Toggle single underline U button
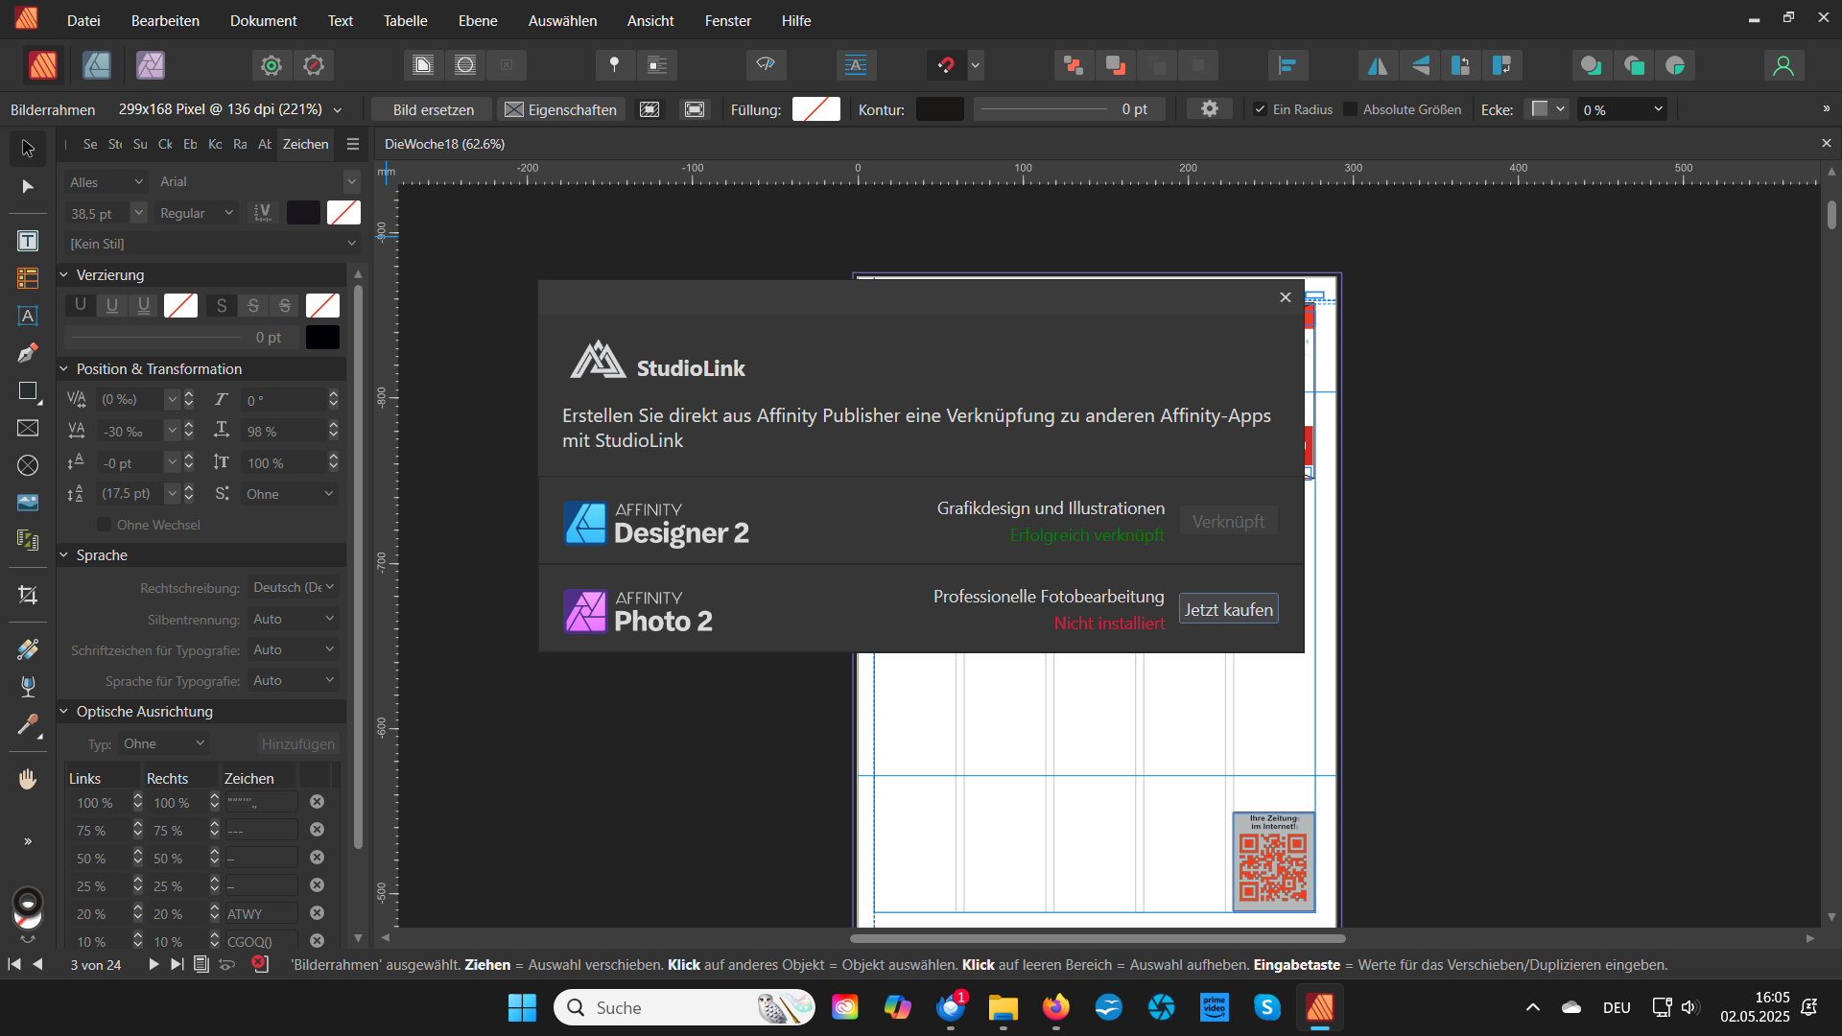Screen dimensions: 1842x1036 [112, 305]
